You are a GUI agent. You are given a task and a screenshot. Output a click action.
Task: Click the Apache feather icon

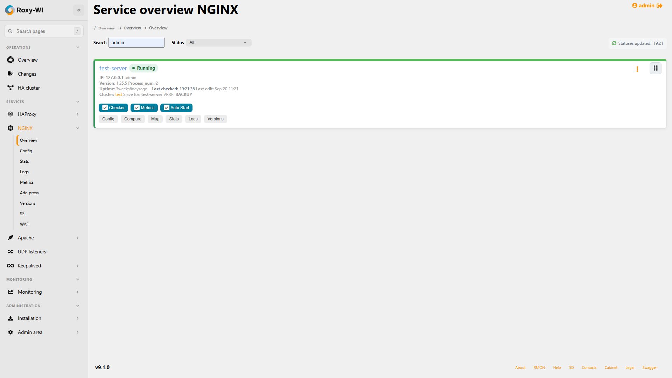10,238
